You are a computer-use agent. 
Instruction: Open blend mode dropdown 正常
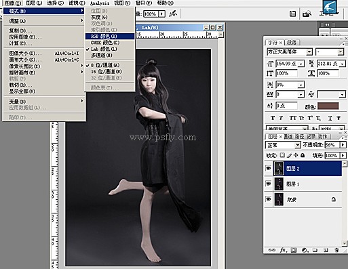pos(298,145)
